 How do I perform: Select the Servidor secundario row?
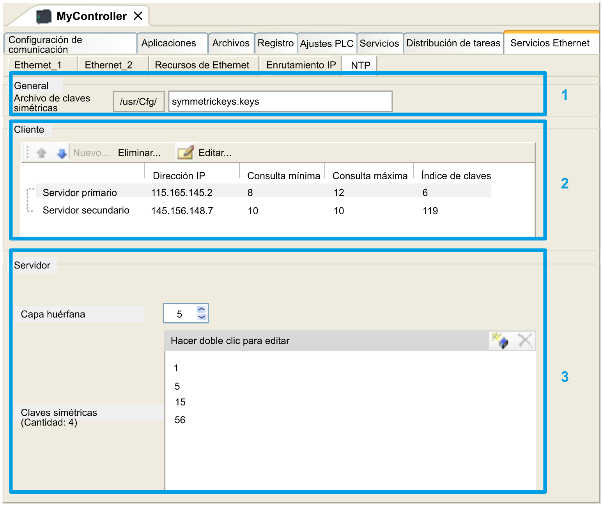(86, 210)
